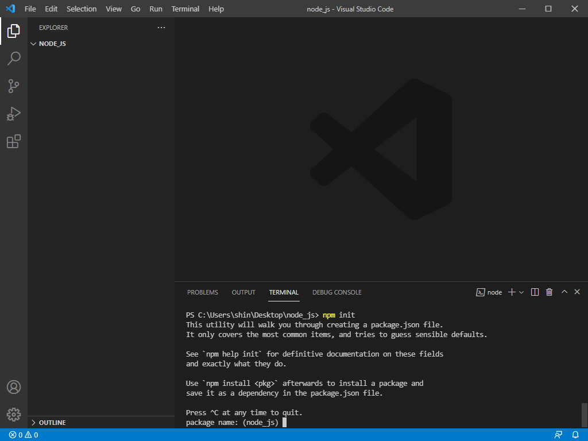
Task: Open the Terminal menu
Action: coord(185,9)
